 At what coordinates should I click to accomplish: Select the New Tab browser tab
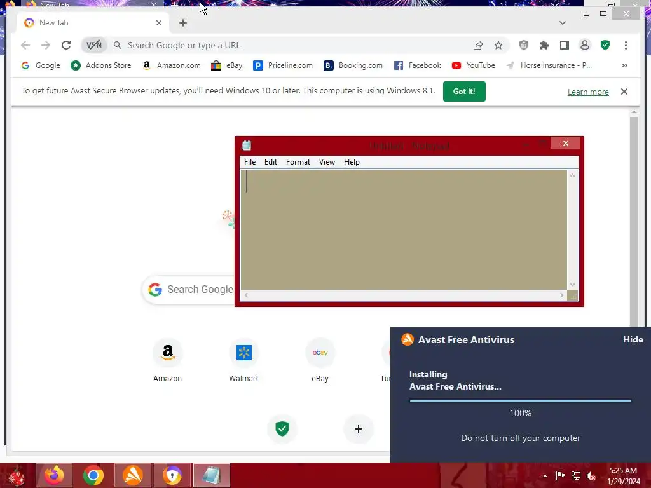[x=93, y=23]
